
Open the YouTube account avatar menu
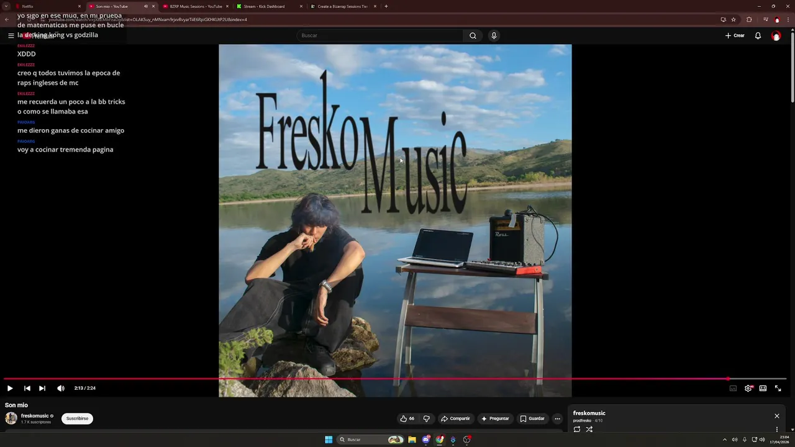coord(776,36)
